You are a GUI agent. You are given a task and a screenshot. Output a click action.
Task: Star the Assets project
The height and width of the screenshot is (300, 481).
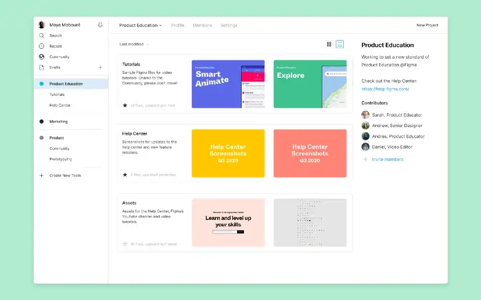pos(125,244)
